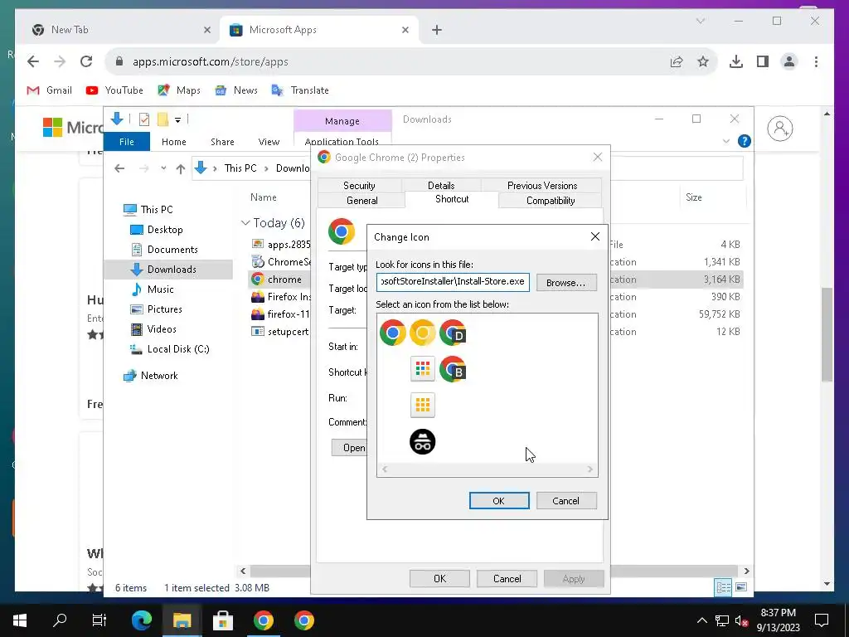Open Quick Access Toolbar customize dropdown
849x637 pixels.
point(177,119)
